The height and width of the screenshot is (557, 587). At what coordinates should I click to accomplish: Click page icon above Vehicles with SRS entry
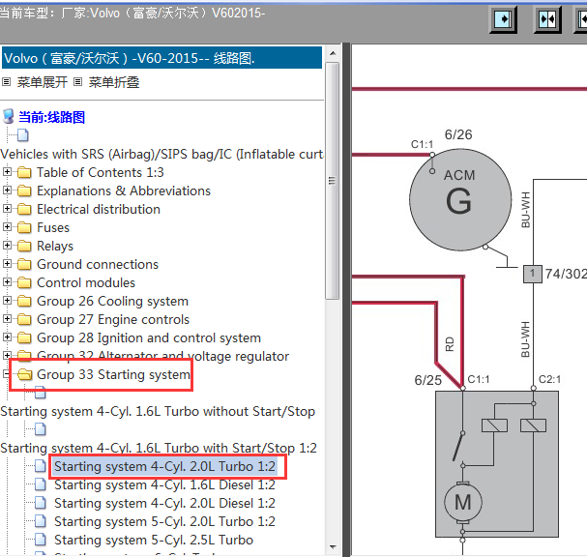pyautogui.click(x=23, y=135)
